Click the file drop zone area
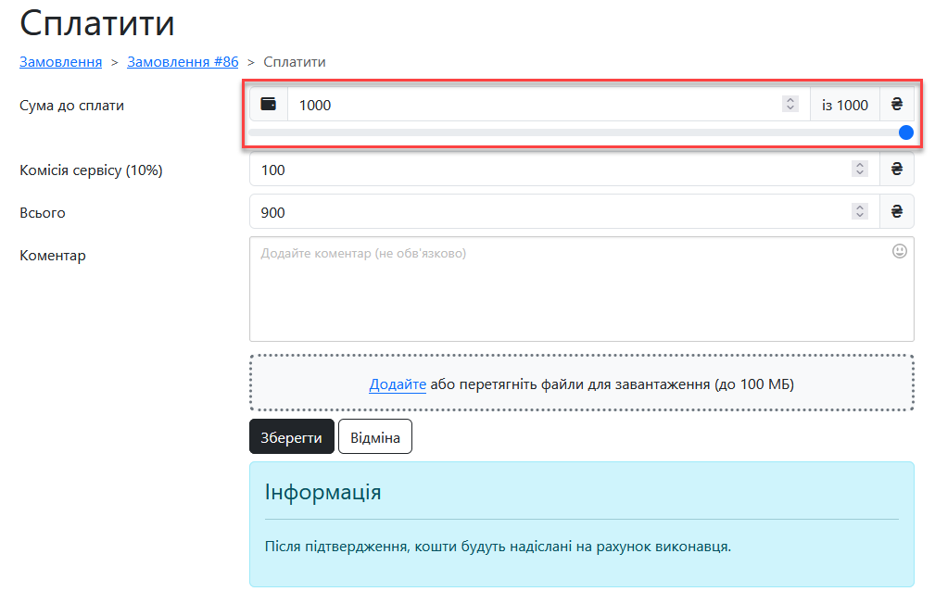 581,383
